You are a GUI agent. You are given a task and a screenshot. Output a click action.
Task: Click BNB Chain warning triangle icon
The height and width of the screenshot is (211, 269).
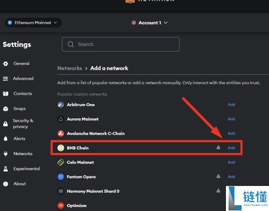tap(218, 147)
